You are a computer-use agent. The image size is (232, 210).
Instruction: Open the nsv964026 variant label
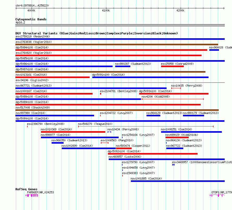click(221, 47)
